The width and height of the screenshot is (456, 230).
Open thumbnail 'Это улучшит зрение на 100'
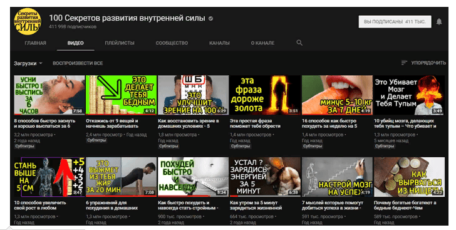coord(193,95)
